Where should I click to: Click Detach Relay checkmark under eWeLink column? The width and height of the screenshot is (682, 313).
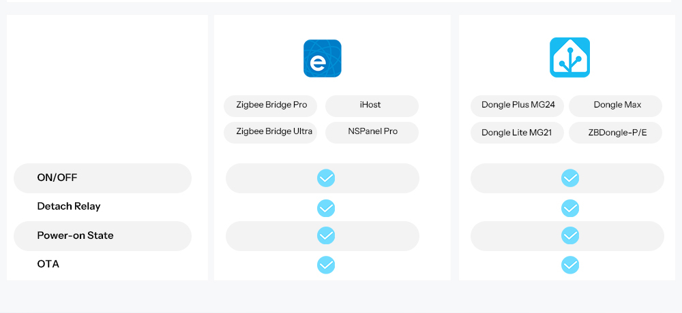pos(326,208)
